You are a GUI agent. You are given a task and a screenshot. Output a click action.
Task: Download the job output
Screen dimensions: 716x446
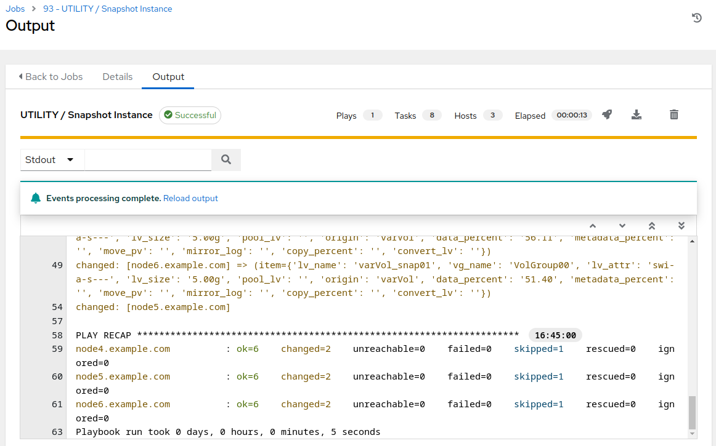click(636, 114)
